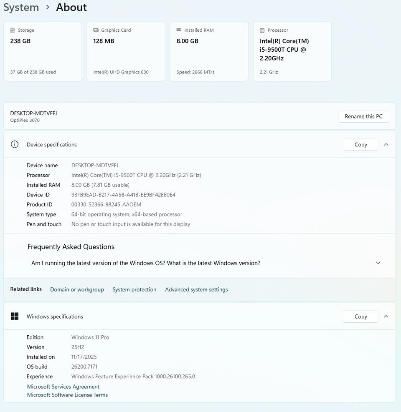401x412 pixels.
Task: Open the Installed RAM 8.00 GB card
Action: pos(209,51)
